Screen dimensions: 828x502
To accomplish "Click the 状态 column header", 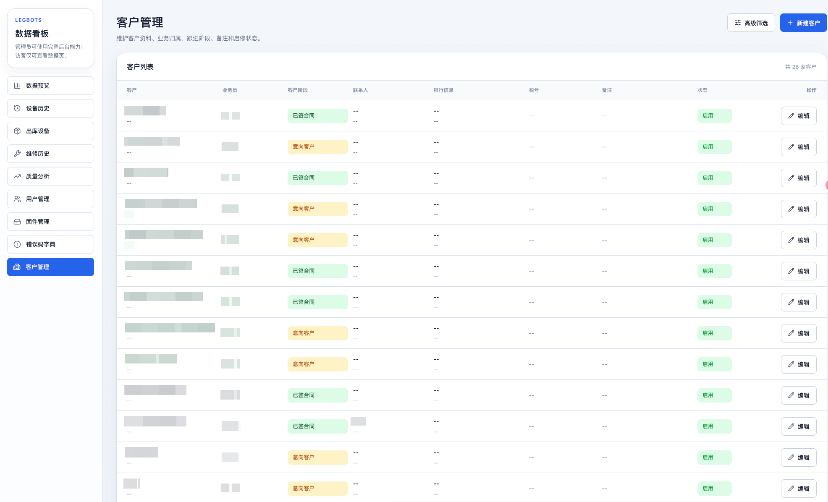I will point(702,90).
